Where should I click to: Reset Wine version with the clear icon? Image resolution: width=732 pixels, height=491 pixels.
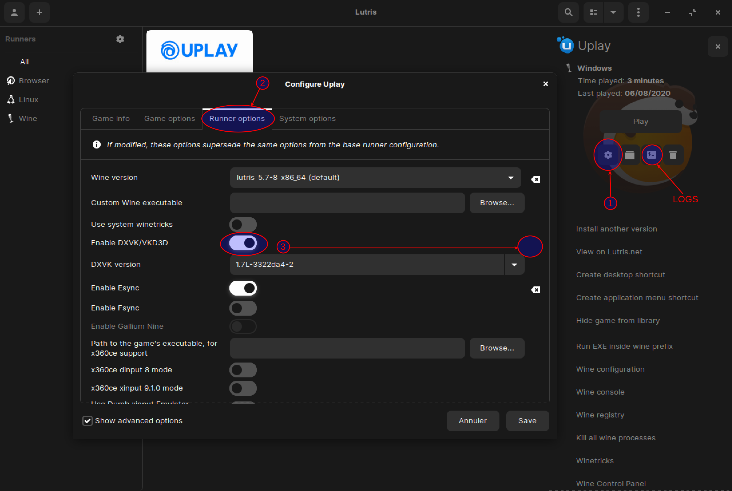[535, 179]
